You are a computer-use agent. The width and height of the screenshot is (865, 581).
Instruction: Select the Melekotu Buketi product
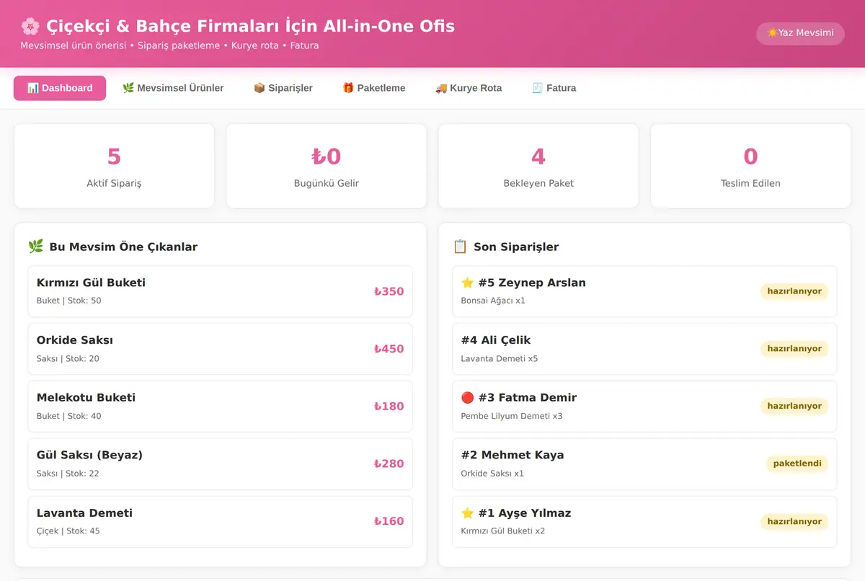[x=221, y=407]
